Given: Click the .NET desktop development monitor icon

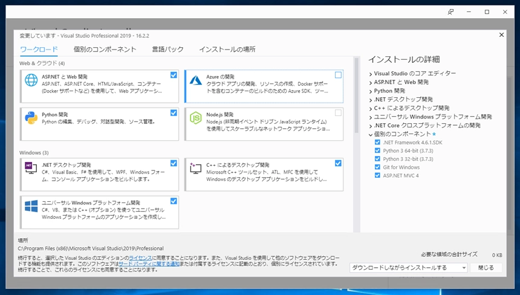Looking at the screenshot, I should coord(31,167).
